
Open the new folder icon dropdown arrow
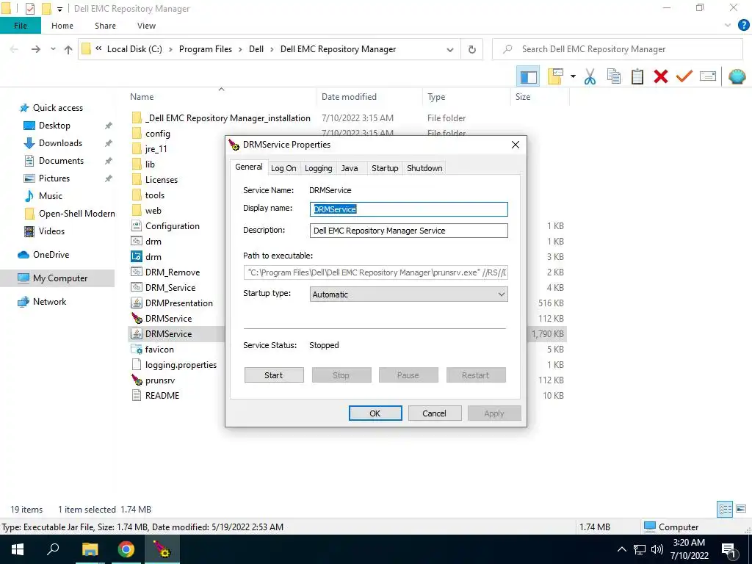pyautogui.click(x=573, y=76)
